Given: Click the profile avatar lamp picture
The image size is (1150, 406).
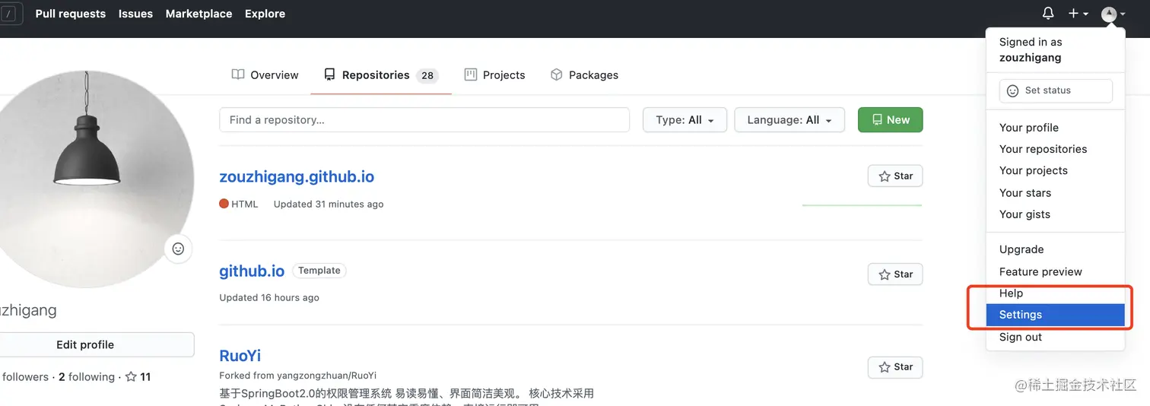Looking at the screenshot, I should click(87, 179).
